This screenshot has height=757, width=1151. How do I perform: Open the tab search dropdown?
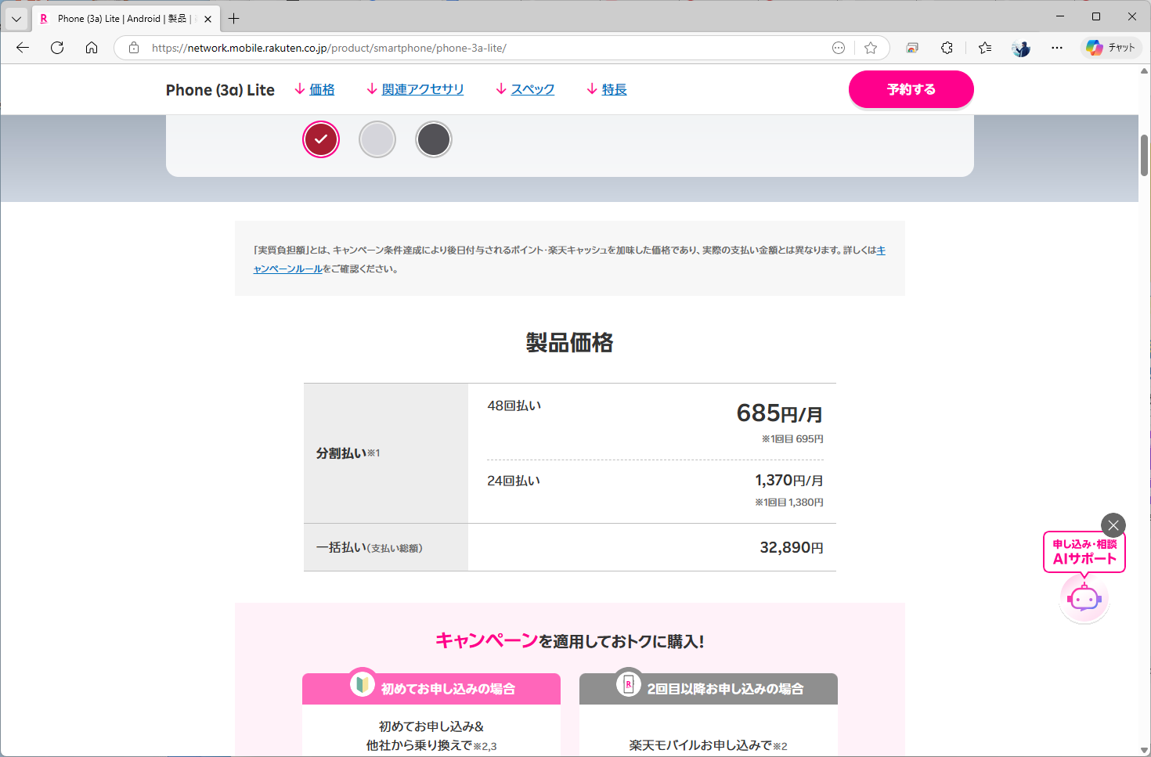pos(16,18)
